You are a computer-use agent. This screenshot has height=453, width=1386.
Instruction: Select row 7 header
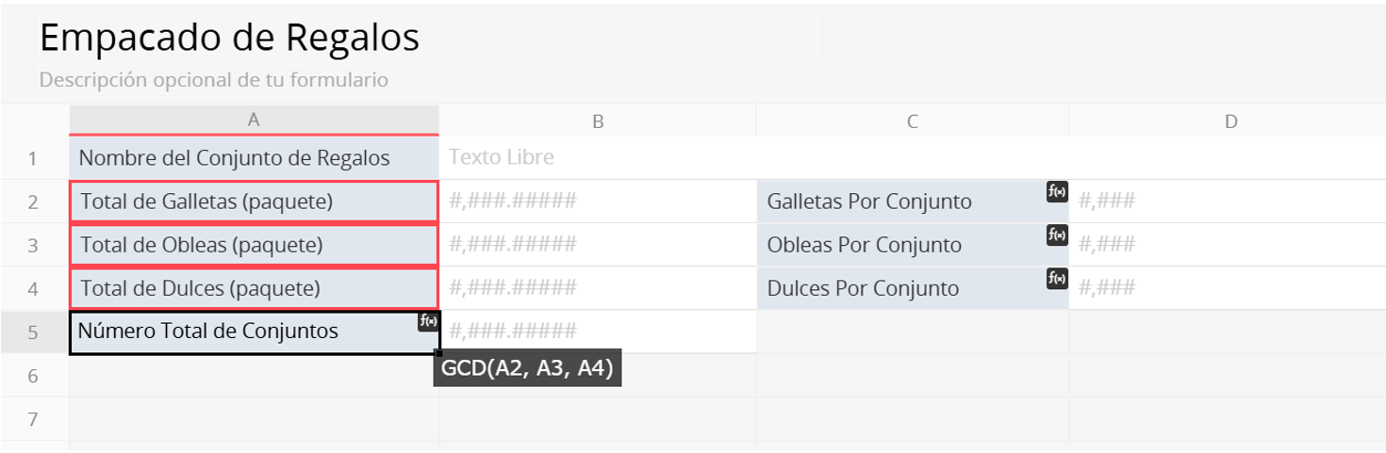(33, 417)
